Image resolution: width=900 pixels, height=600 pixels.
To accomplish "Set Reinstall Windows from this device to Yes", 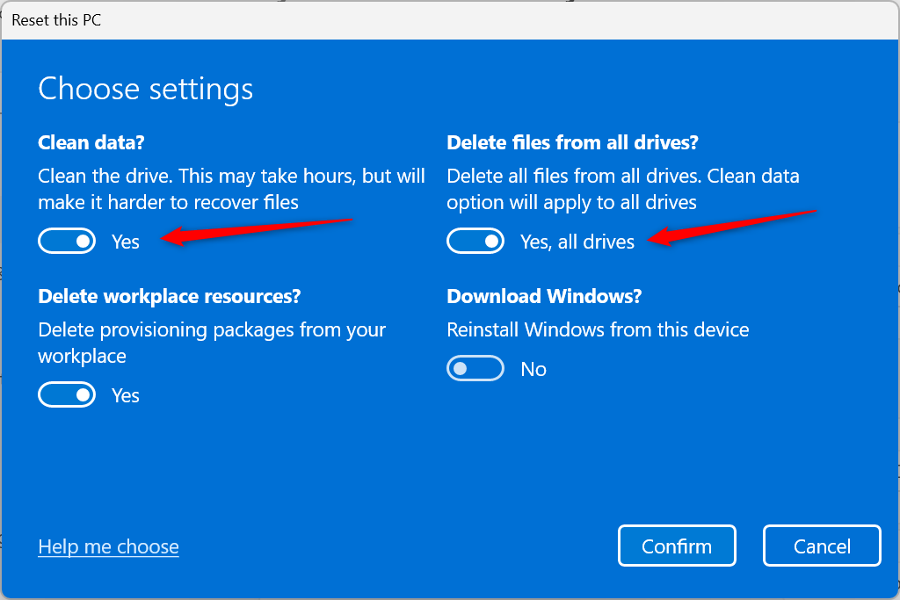I will pos(475,368).
